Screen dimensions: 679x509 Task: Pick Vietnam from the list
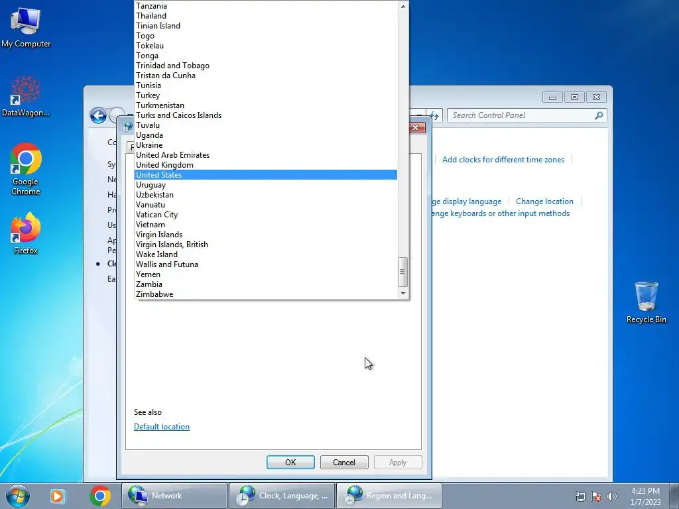pyautogui.click(x=266, y=225)
